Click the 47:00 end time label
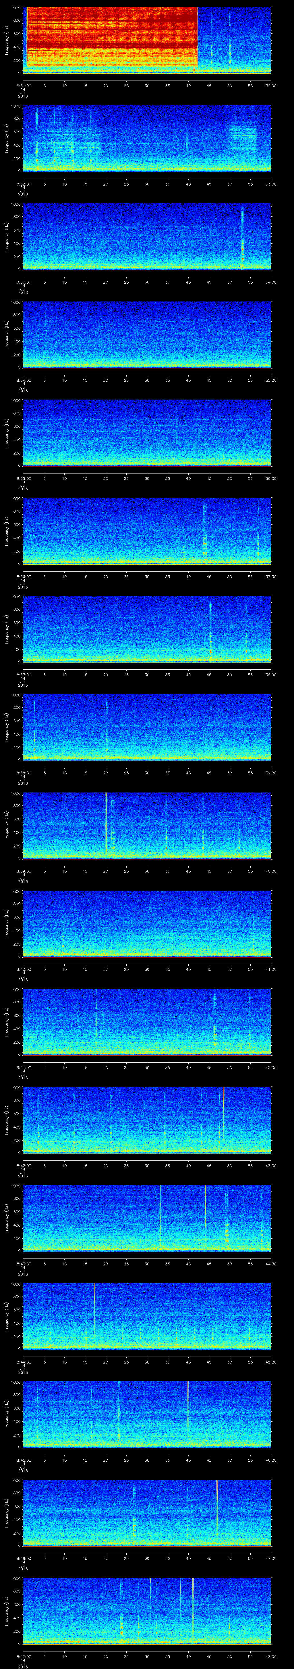The height and width of the screenshot is (1669, 294). (x=271, y=1558)
